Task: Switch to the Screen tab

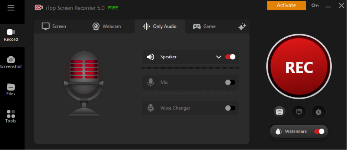Action: (54, 27)
